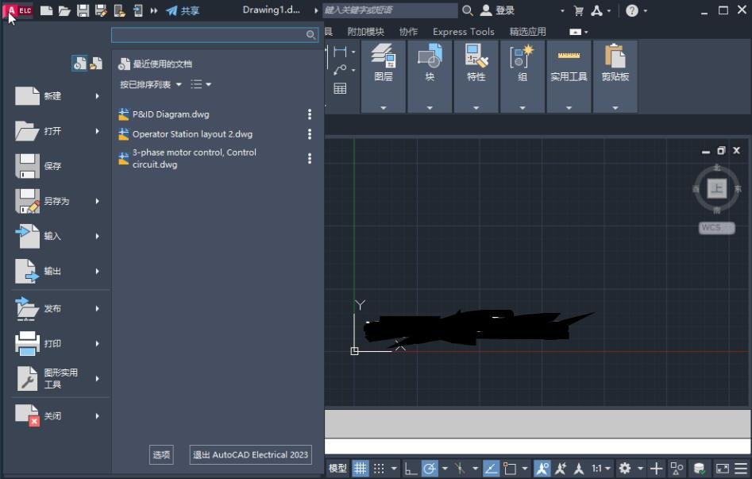
Task: Open the list display style dropdown
Action: click(200, 84)
